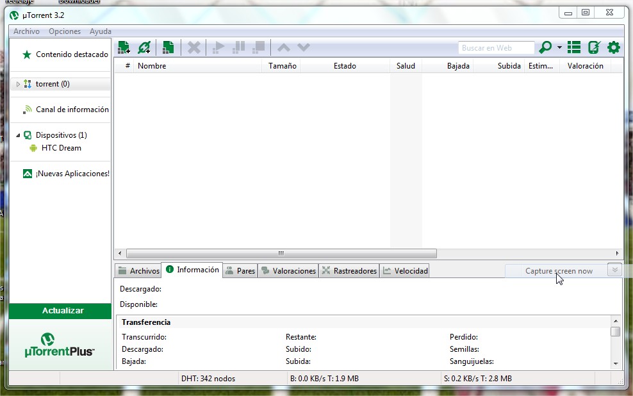633x396 pixels.
Task: Open the Ayuda menu
Action: click(x=101, y=31)
